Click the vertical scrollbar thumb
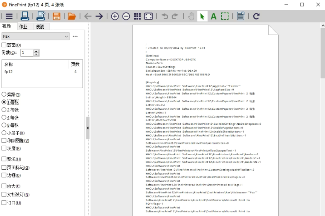Viewport: 325px width, 216px height. [x=323, y=53]
